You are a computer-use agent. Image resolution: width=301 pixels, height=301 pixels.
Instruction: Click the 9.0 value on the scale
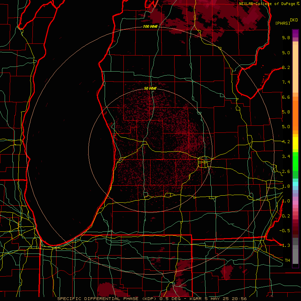(x=286, y=53)
